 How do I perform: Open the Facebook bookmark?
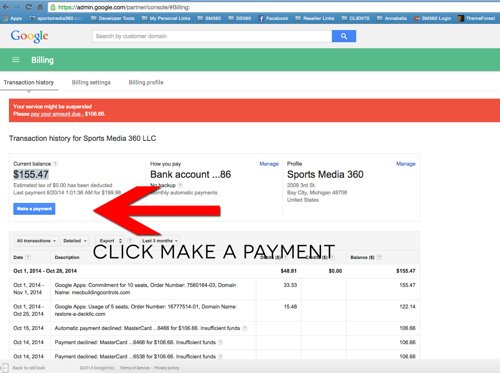[x=273, y=18]
